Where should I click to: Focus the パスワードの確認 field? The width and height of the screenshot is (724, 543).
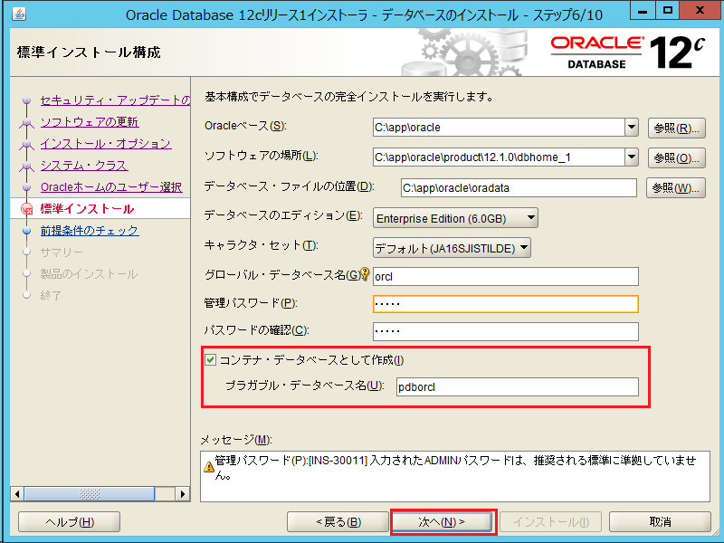[x=506, y=331]
